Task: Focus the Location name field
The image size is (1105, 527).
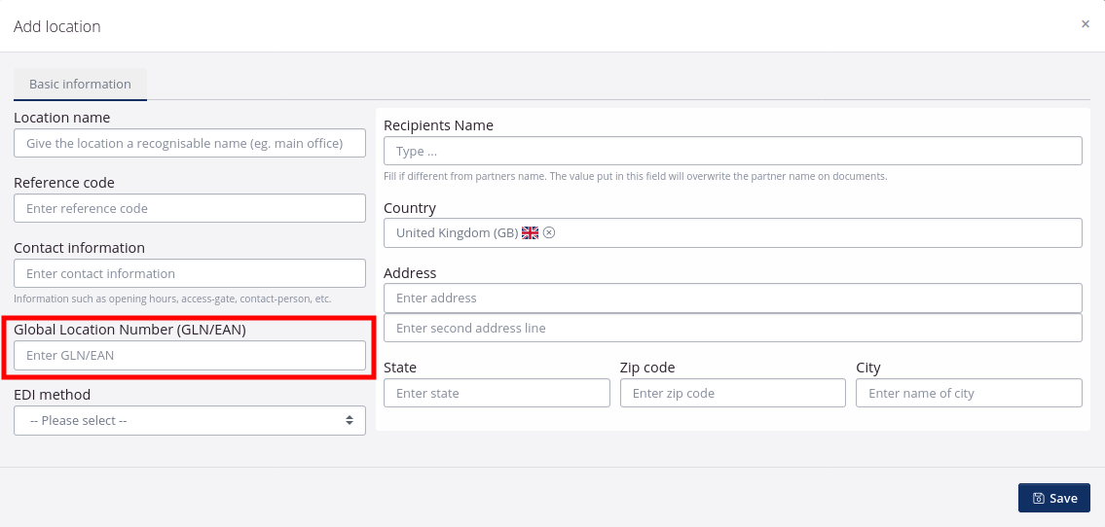Action: 190,144
